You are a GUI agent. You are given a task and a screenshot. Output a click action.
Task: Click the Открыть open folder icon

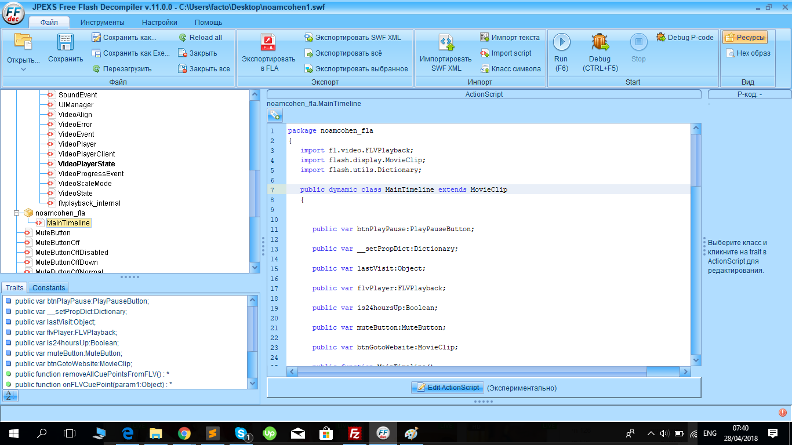click(23, 42)
